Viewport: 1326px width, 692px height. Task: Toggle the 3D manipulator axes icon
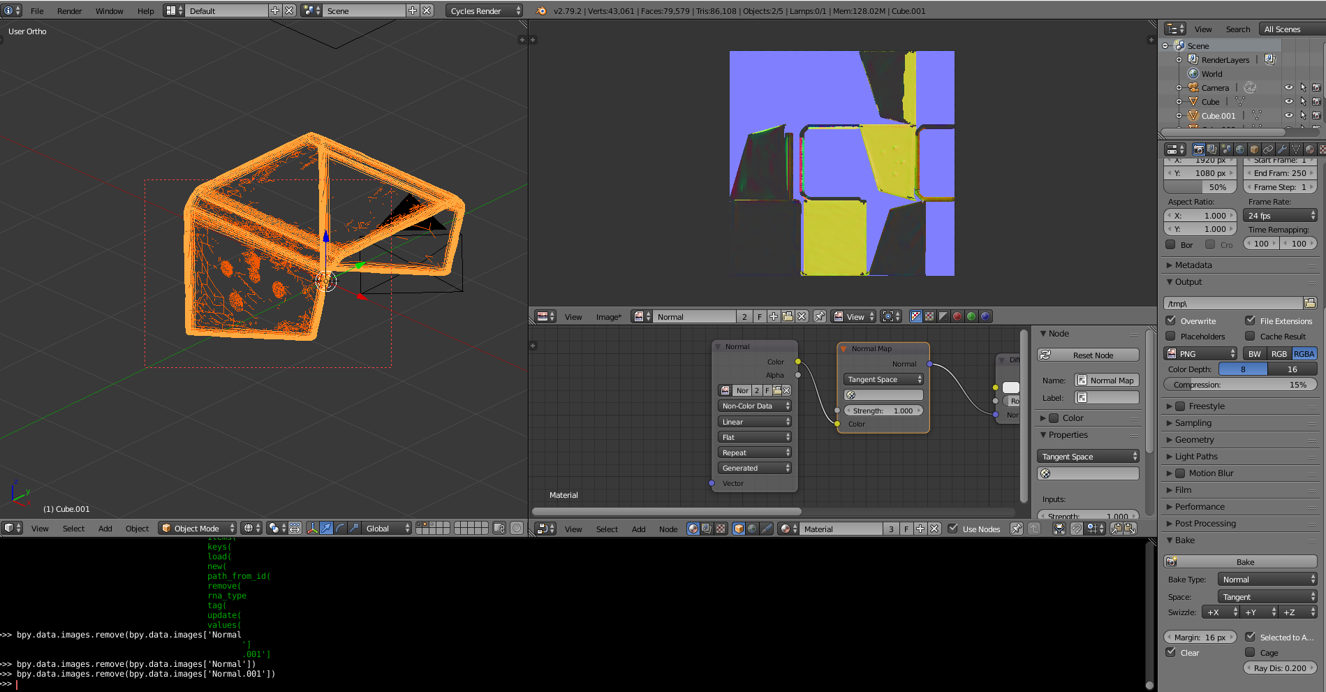click(312, 529)
